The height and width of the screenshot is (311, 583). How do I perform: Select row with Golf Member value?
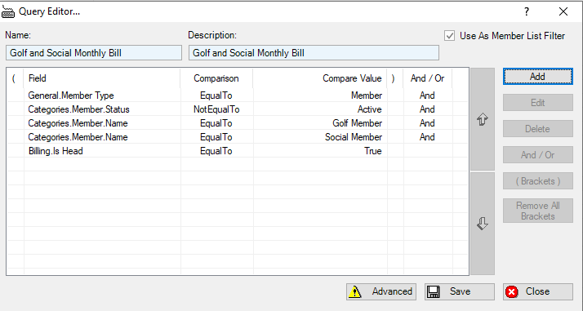pos(238,123)
